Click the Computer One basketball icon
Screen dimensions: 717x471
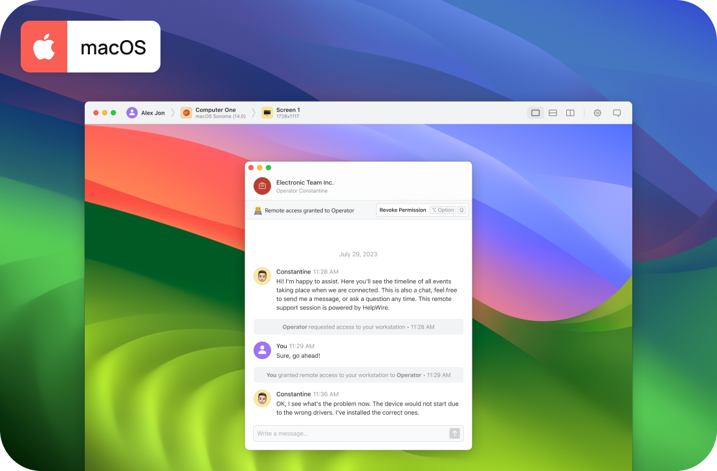pyautogui.click(x=186, y=113)
